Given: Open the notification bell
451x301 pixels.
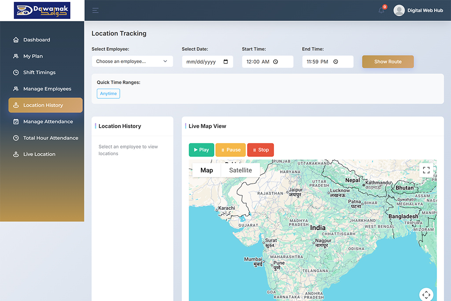Looking at the screenshot, I should pyautogui.click(x=381, y=10).
